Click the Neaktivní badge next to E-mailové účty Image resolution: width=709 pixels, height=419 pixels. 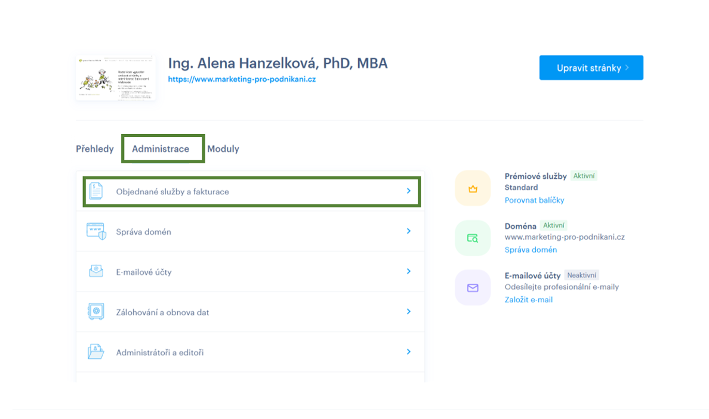[581, 275]
